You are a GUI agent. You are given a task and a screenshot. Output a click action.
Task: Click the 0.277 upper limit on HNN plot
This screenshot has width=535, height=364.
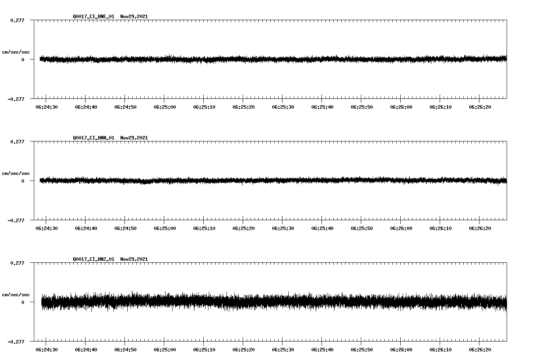tap(17, 141)
